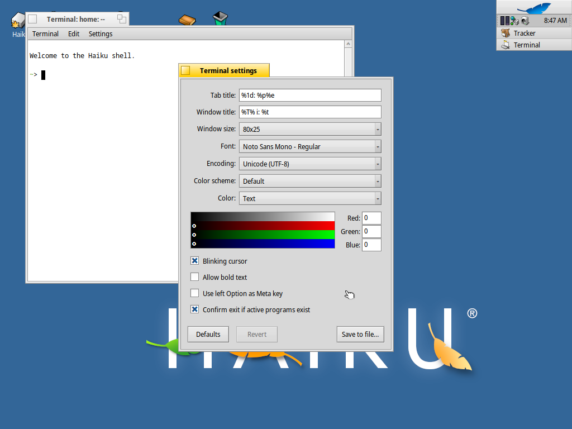This screenshot has height=429, width=572.
Task: Open the Terminal menu
Action: pos(45,34)
